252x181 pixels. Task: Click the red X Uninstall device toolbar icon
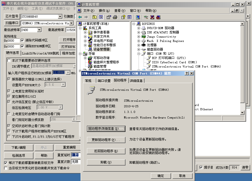152,17
